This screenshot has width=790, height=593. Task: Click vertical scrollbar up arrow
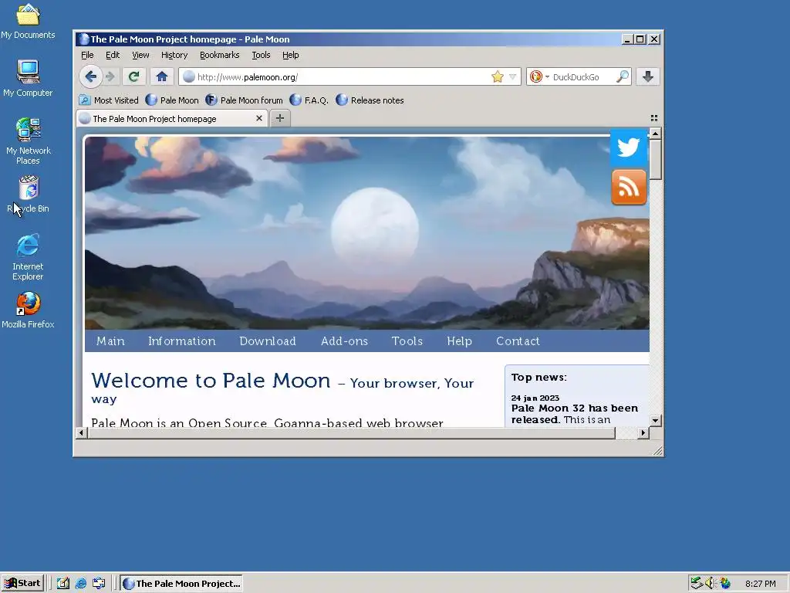click(x=655, y=133)
